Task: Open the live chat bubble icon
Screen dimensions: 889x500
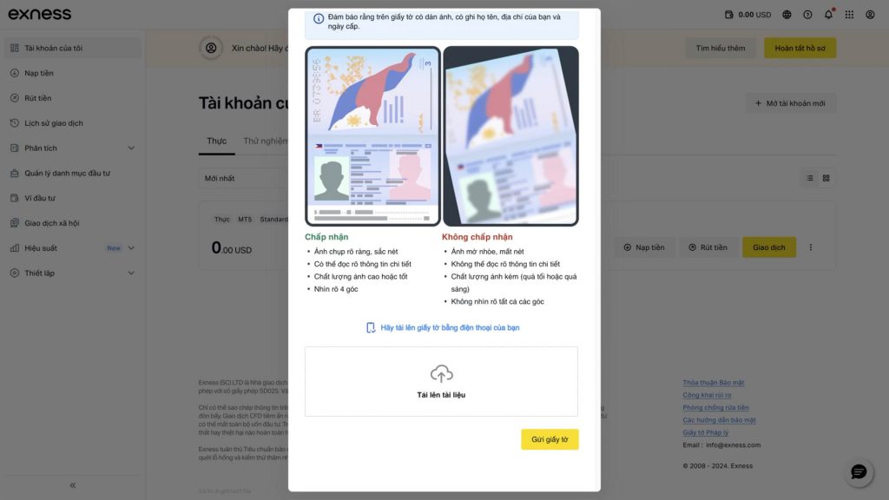Action: [x=859, y=471]
